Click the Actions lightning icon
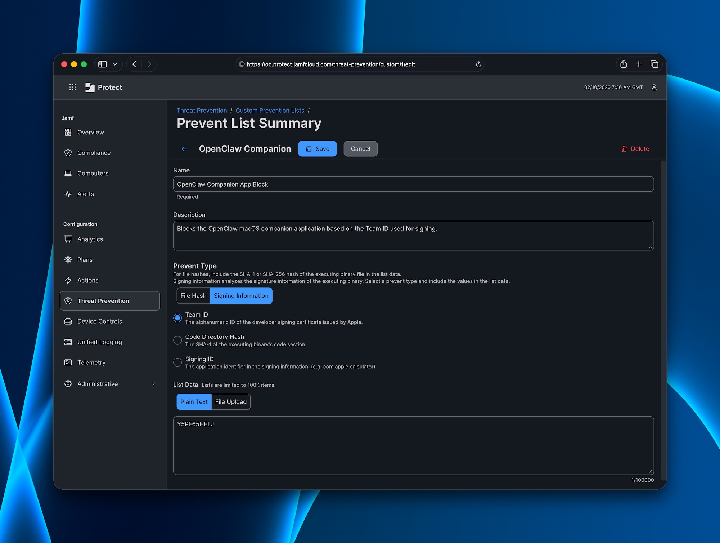This screenshot has height=543, width=720. [68, 280]
